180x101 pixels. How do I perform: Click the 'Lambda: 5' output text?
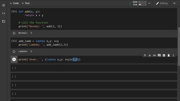25,51
